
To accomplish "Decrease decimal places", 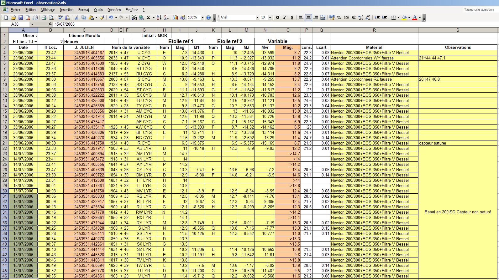I will [x=368, y=18].
